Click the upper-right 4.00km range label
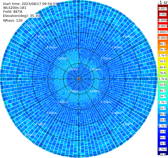 (x=128, y=36)
